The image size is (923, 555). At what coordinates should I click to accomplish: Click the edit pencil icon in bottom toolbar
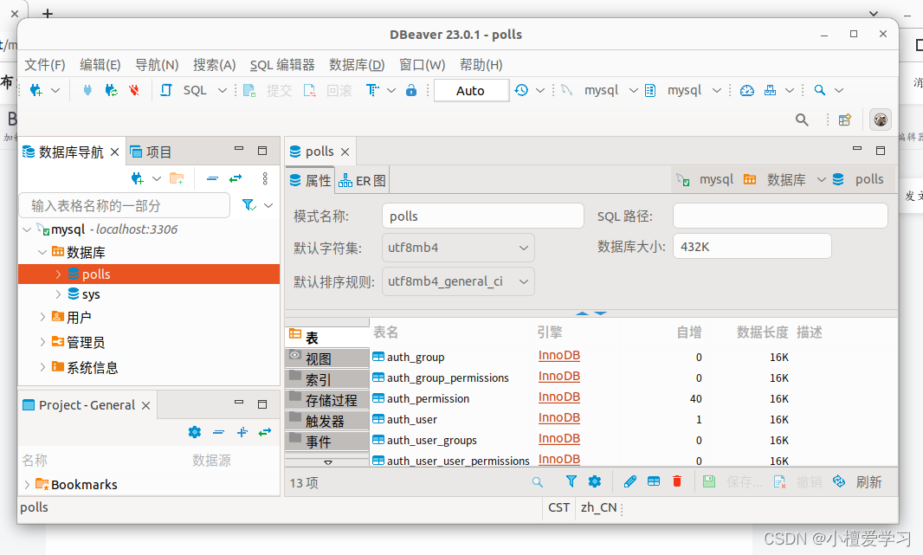[x=629, y=481]
